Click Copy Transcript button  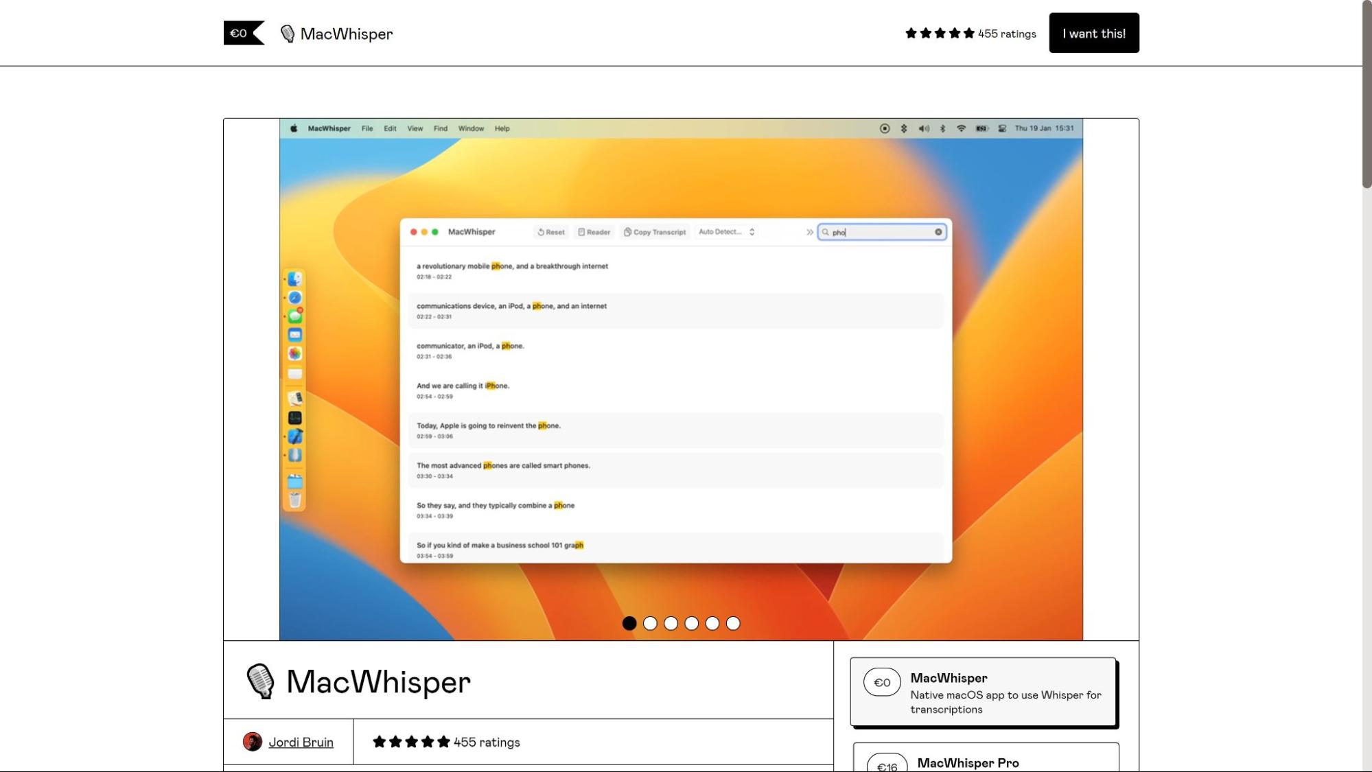(658, 231)
